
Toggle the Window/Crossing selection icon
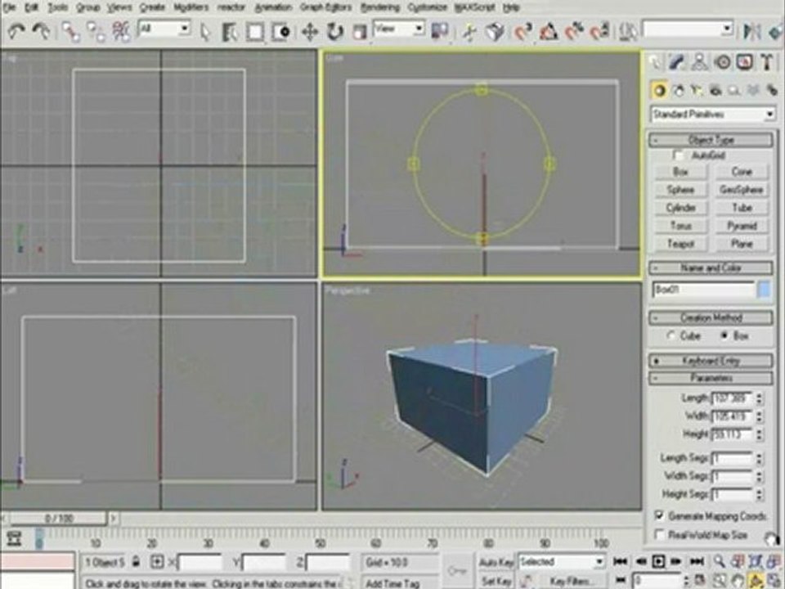[x=280, y=32]
